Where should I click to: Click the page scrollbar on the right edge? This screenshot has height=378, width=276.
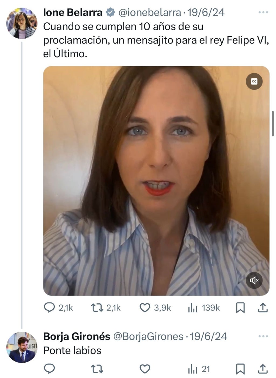tap(273, 123)
